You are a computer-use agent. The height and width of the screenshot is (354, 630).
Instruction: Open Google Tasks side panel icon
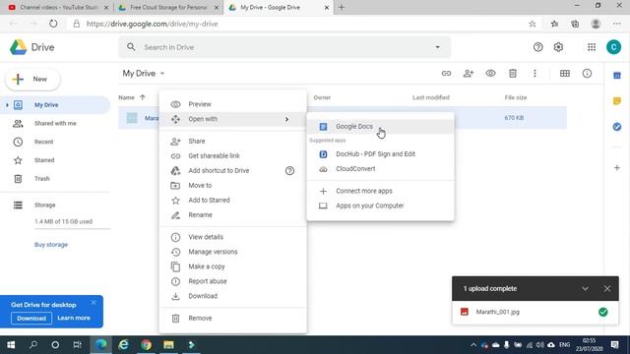click(x=617, y=127)
